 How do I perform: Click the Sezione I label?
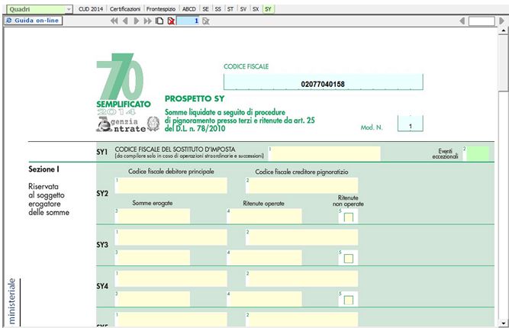[x=43, y=169]
